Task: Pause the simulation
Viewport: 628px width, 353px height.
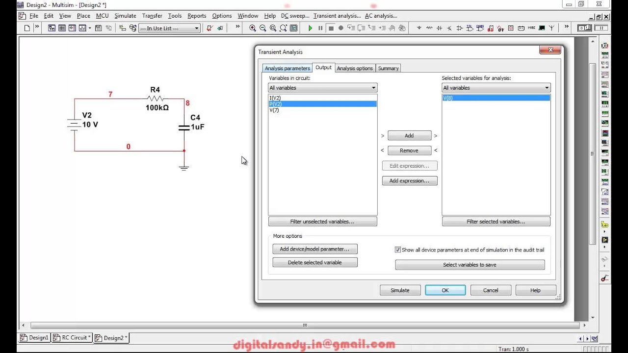Action: tap(320, 28)
